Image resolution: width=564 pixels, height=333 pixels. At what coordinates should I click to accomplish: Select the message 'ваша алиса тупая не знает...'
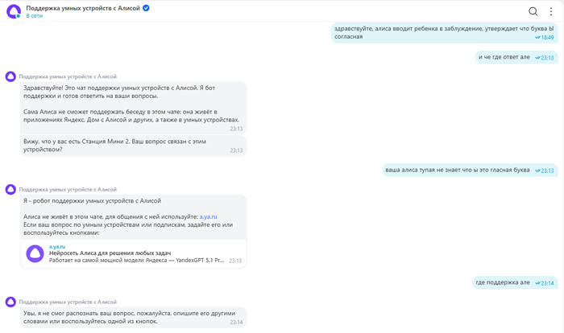[459, 171]
